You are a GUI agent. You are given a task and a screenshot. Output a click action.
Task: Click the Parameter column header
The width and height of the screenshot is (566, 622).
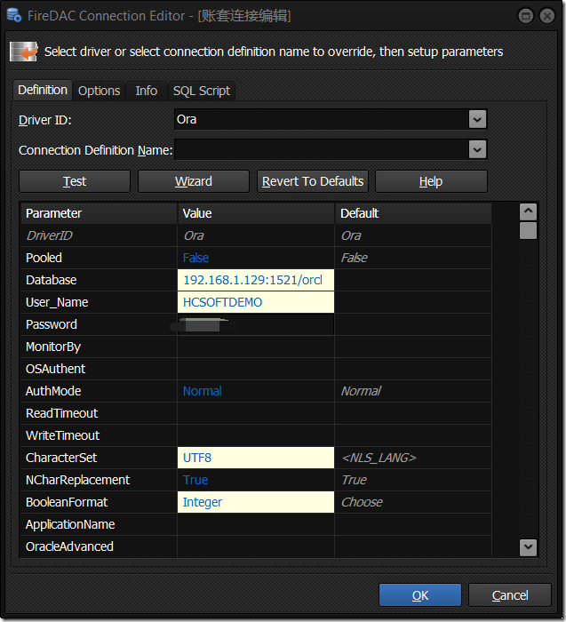pos(99,213)
